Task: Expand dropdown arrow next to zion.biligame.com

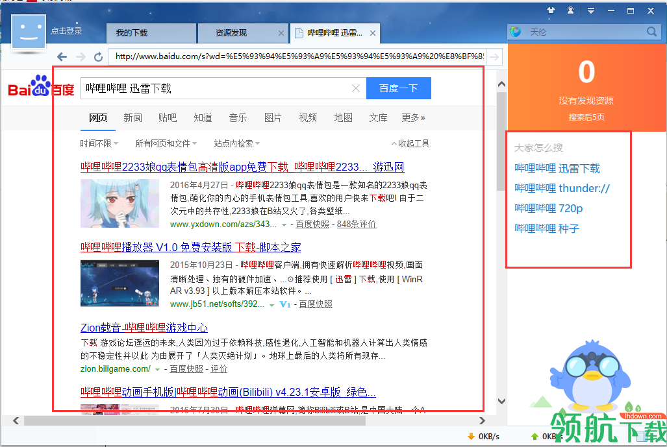Action: [157, 370]
